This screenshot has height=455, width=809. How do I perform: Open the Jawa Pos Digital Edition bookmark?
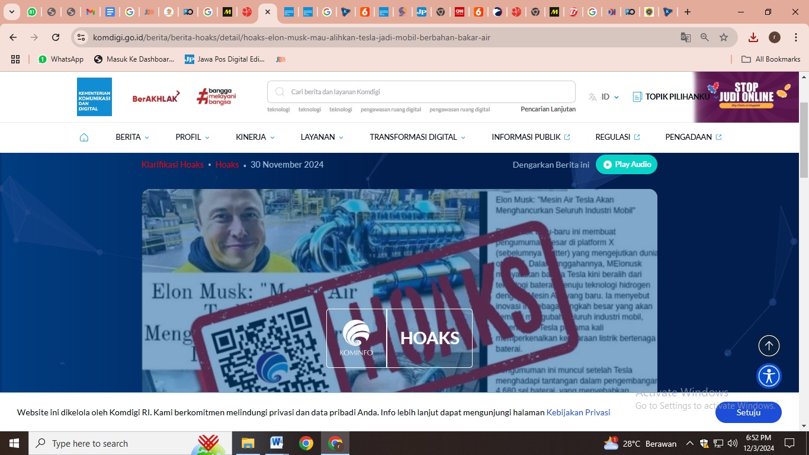click(x=224, y=59)
